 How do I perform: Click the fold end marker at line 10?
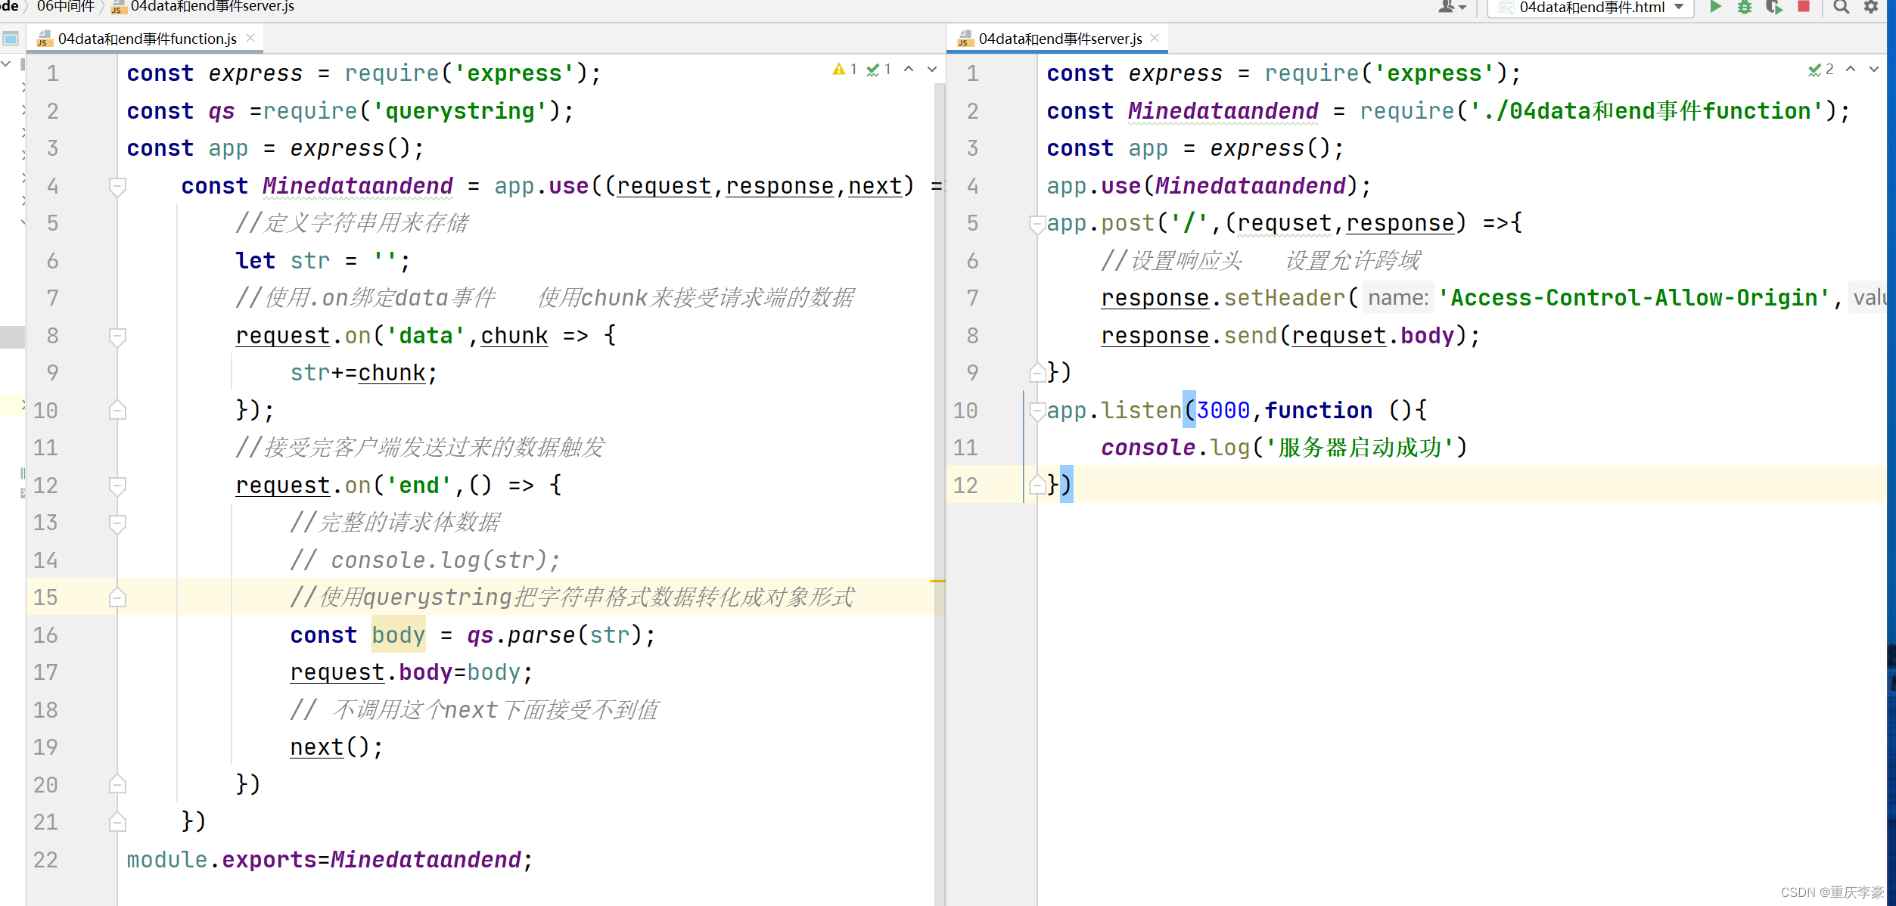117,411
